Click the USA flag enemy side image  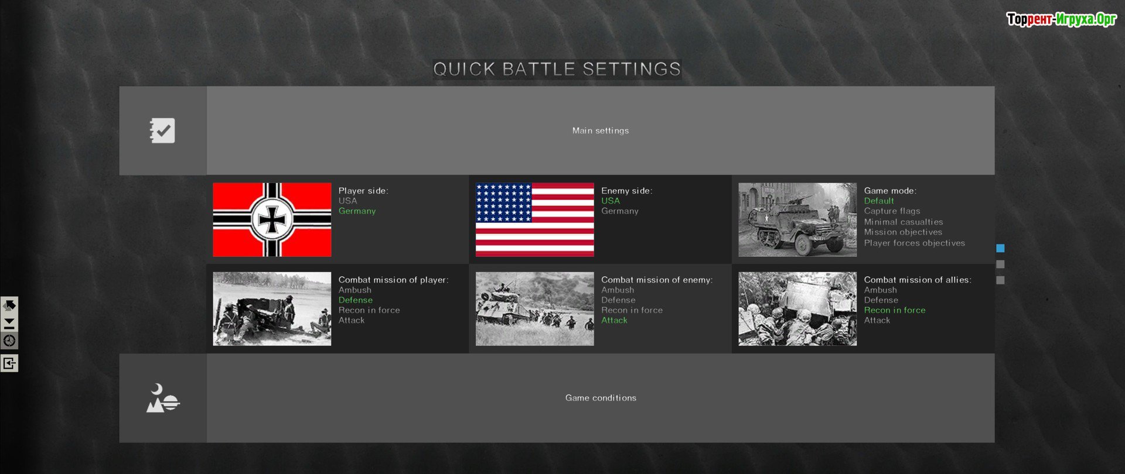tap(534, 219)
